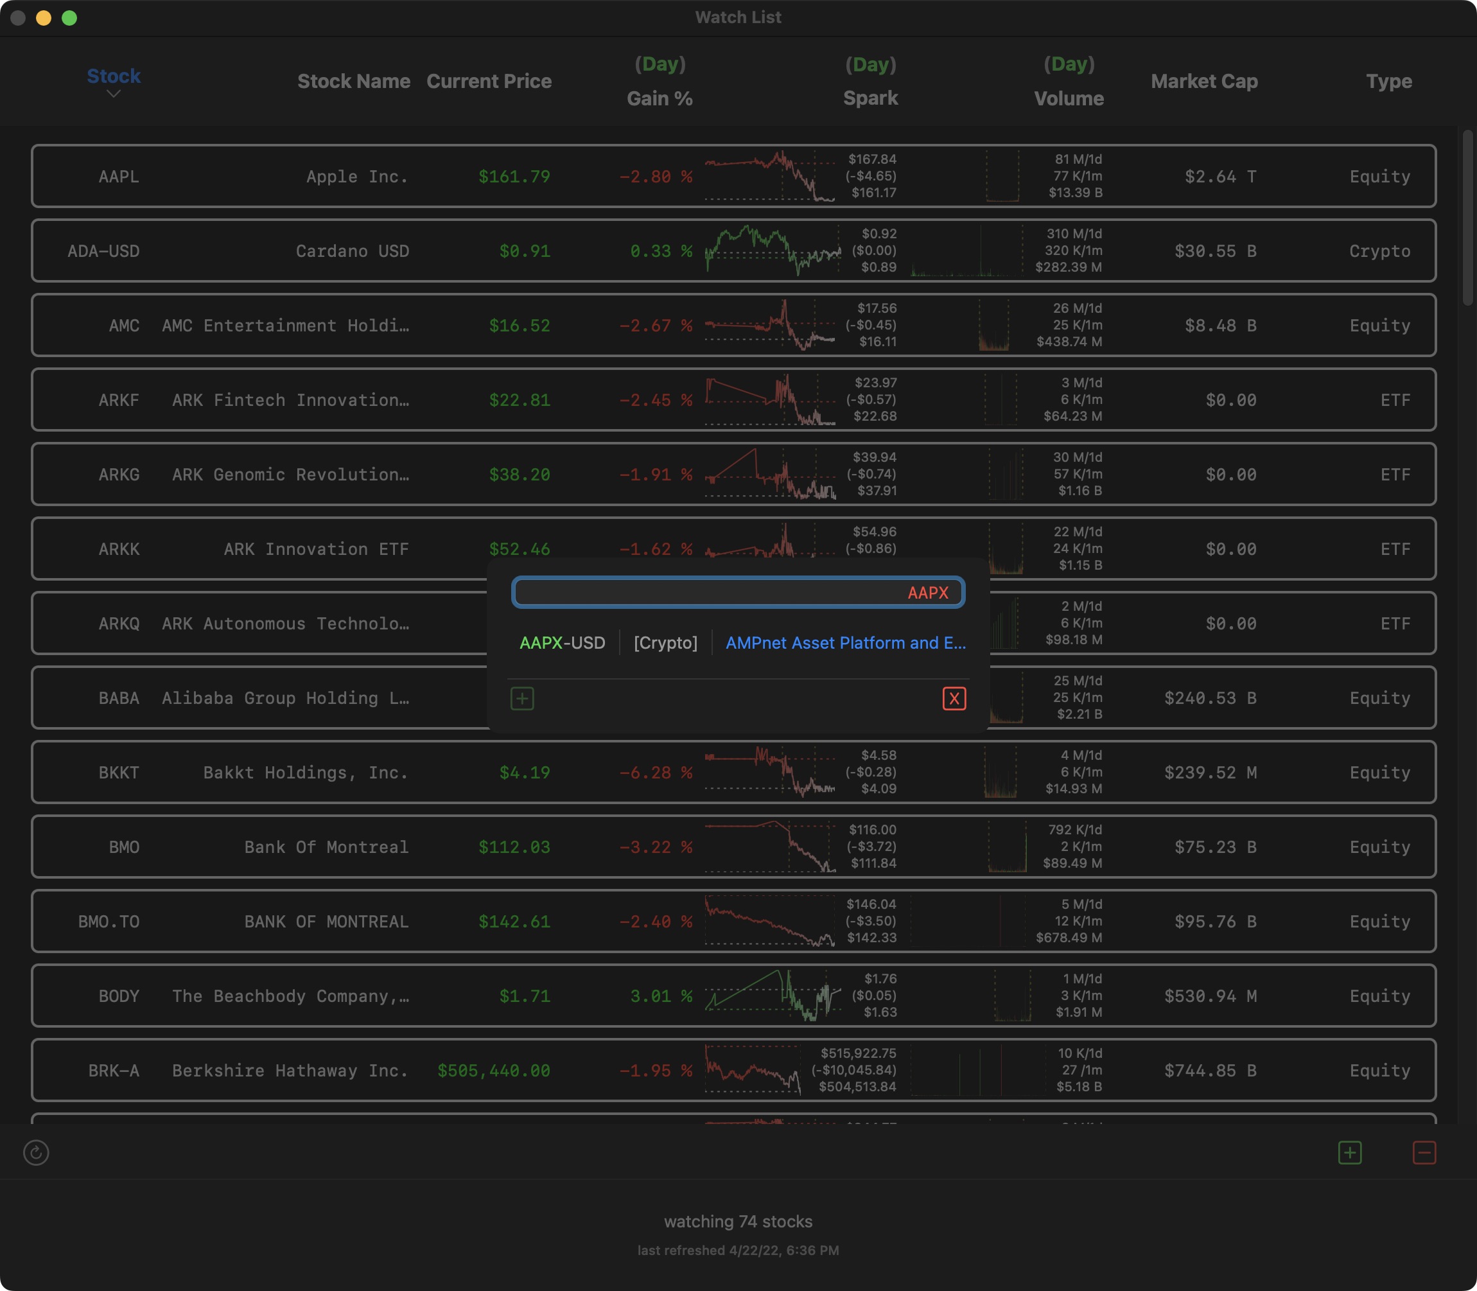Click the AAPL spark chart
The image size is (1477, 1291).
[770, 176]
